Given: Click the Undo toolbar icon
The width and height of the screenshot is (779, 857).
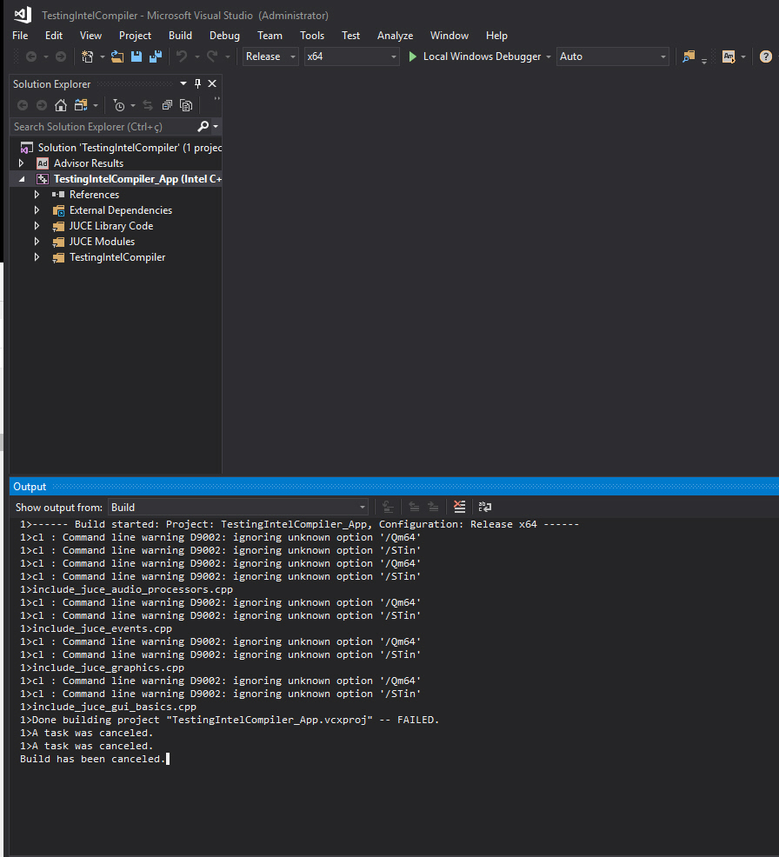Looking at the screenshot, I should click(182, 56).
